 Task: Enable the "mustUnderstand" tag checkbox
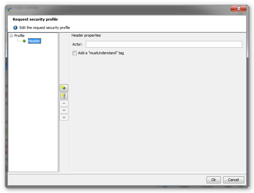point(75,53)
